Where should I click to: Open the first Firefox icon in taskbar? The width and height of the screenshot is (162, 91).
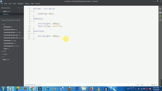pyautogui.click(x=69, y=89)
